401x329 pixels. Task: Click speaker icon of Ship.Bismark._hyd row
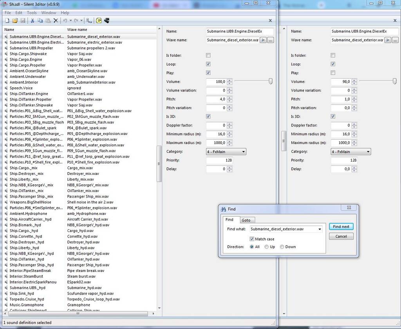6,225
